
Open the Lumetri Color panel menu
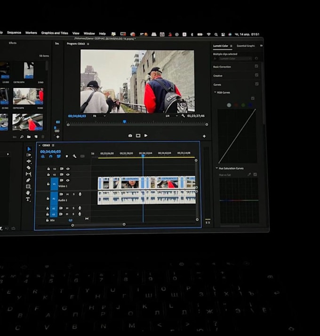pos(231,46)
